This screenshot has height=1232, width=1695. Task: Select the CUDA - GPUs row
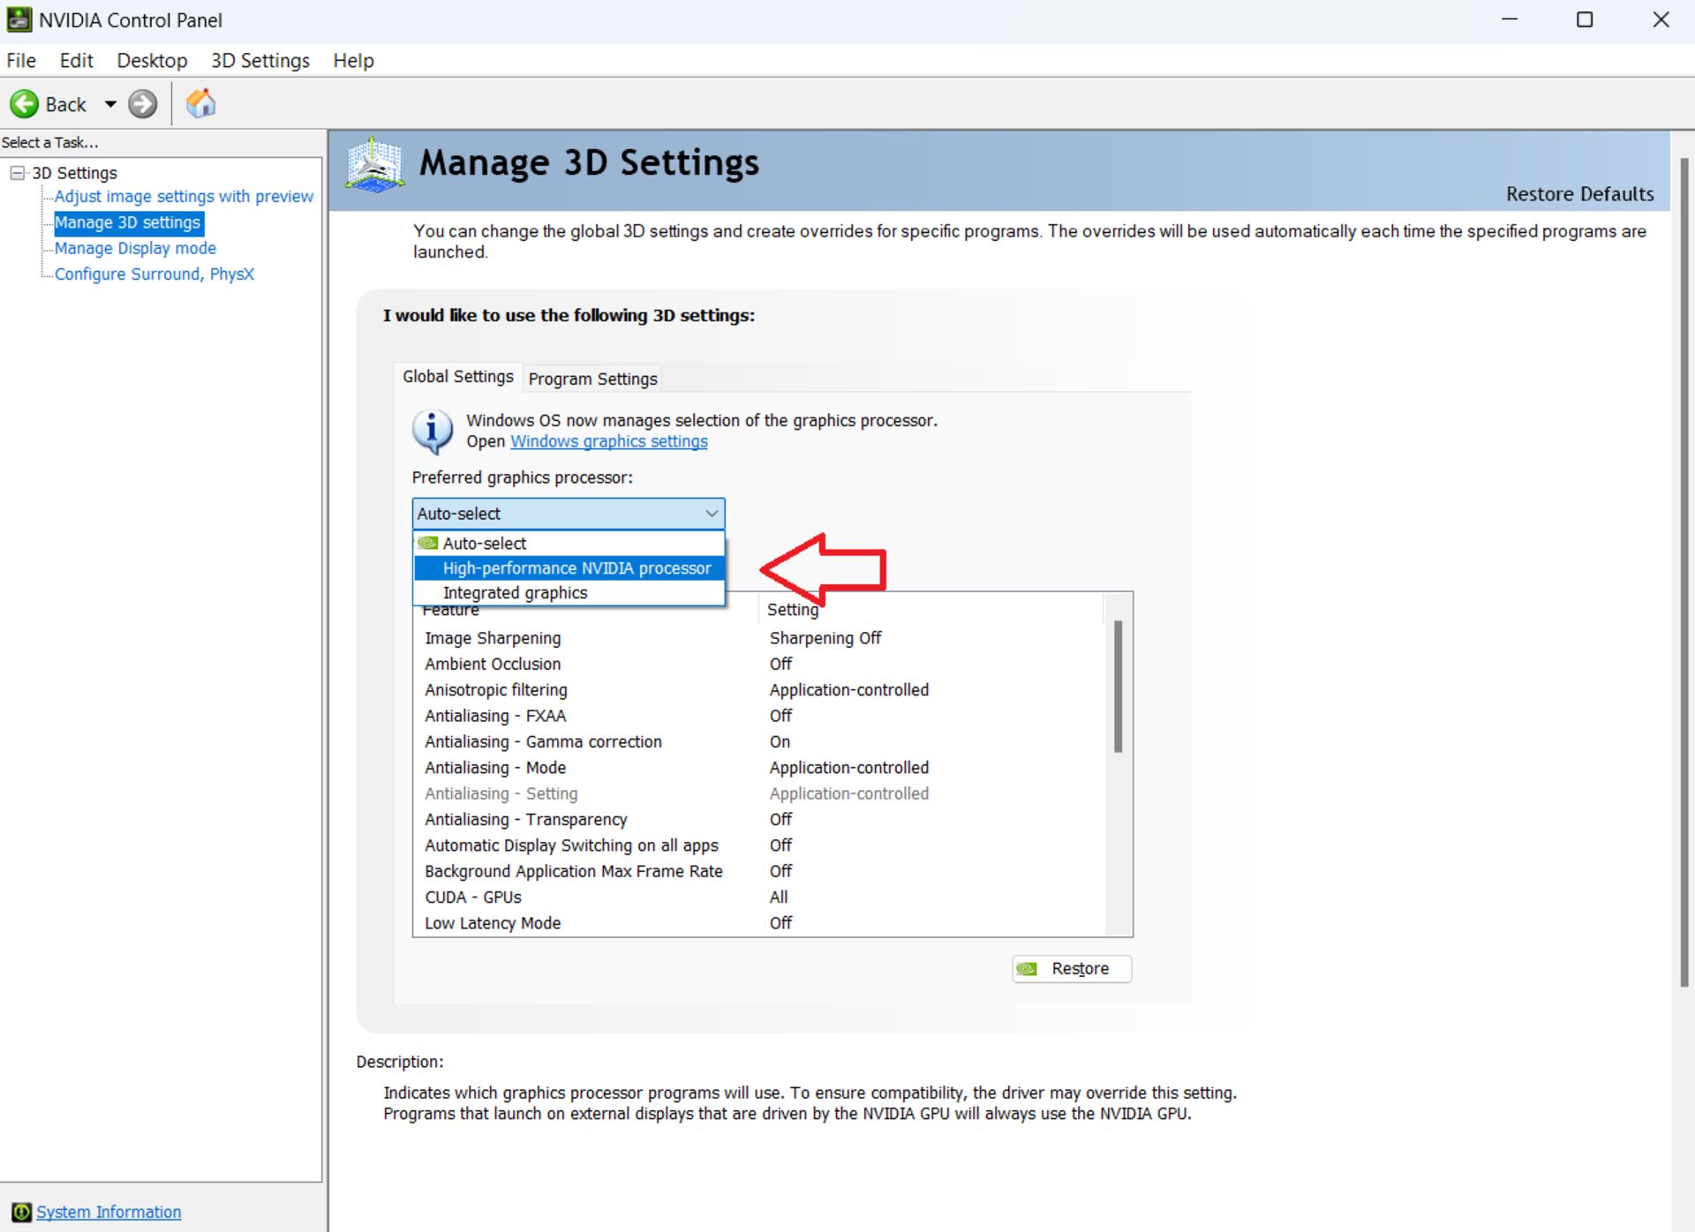(759, 898)
